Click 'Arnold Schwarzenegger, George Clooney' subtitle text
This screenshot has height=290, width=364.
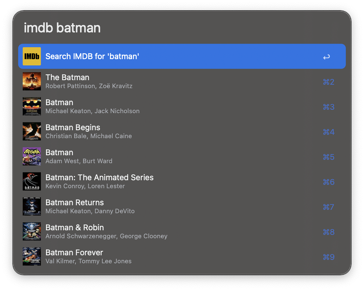(x=106, y=236)
